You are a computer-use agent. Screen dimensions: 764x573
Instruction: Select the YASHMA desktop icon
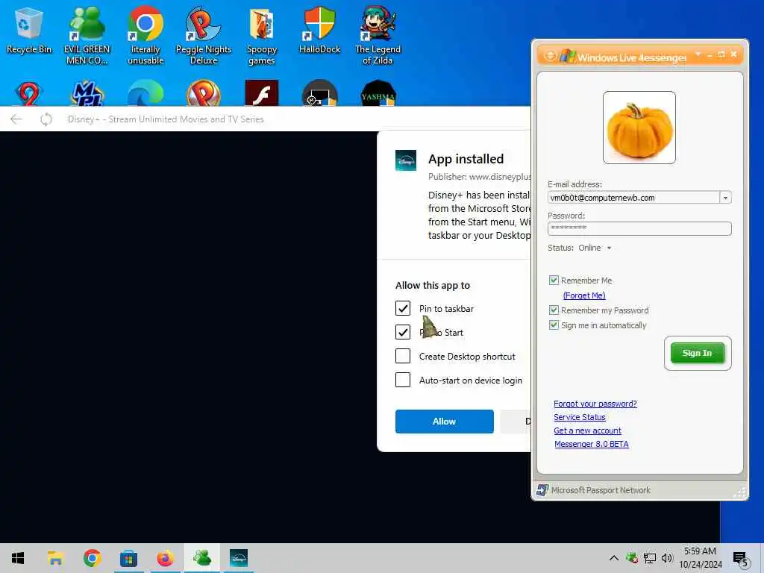(x=378, y=93)
